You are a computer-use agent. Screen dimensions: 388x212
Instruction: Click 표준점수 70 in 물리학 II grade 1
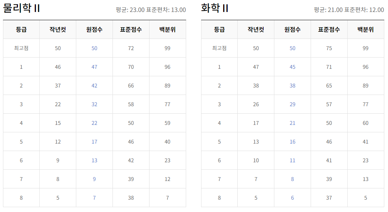point(131,67)
